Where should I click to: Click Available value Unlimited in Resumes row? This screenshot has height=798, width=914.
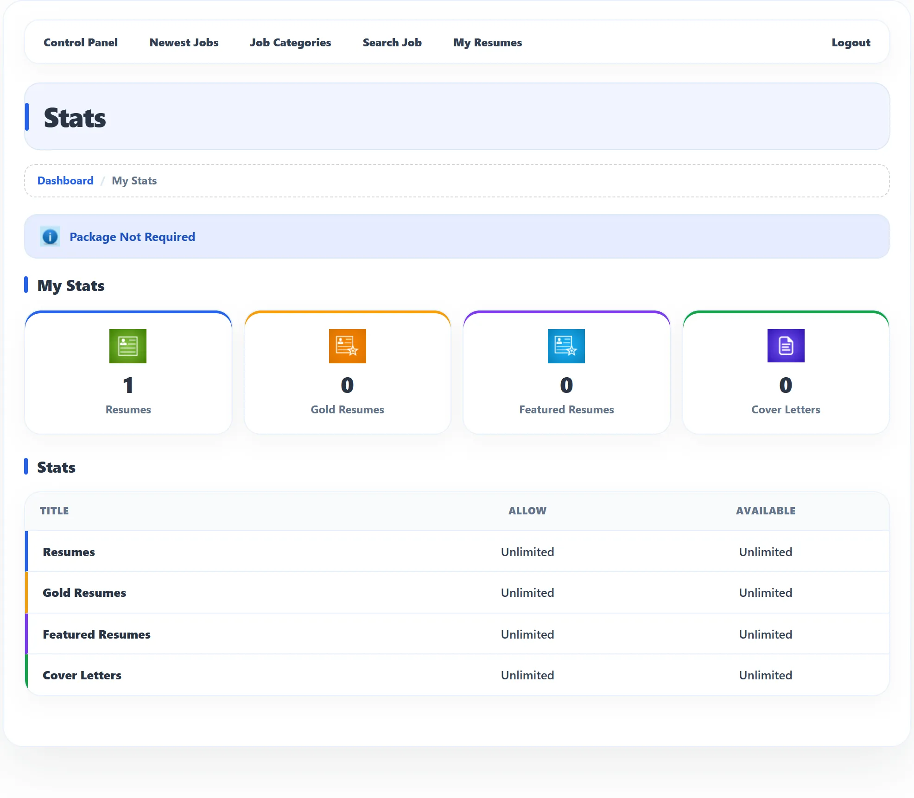point(766,552)
